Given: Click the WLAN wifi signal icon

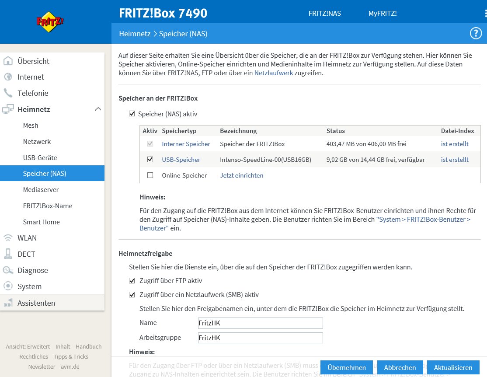Looking at the screenshot, I should point(8,238).
